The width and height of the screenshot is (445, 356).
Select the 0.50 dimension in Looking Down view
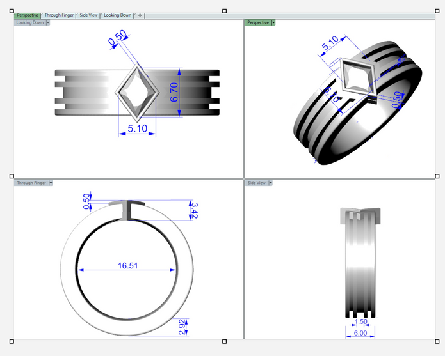coord(117,37)
